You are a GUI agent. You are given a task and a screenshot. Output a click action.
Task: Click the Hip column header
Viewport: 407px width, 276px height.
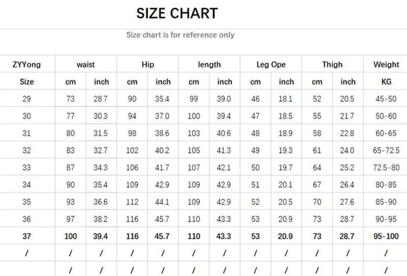click(148, 64)
